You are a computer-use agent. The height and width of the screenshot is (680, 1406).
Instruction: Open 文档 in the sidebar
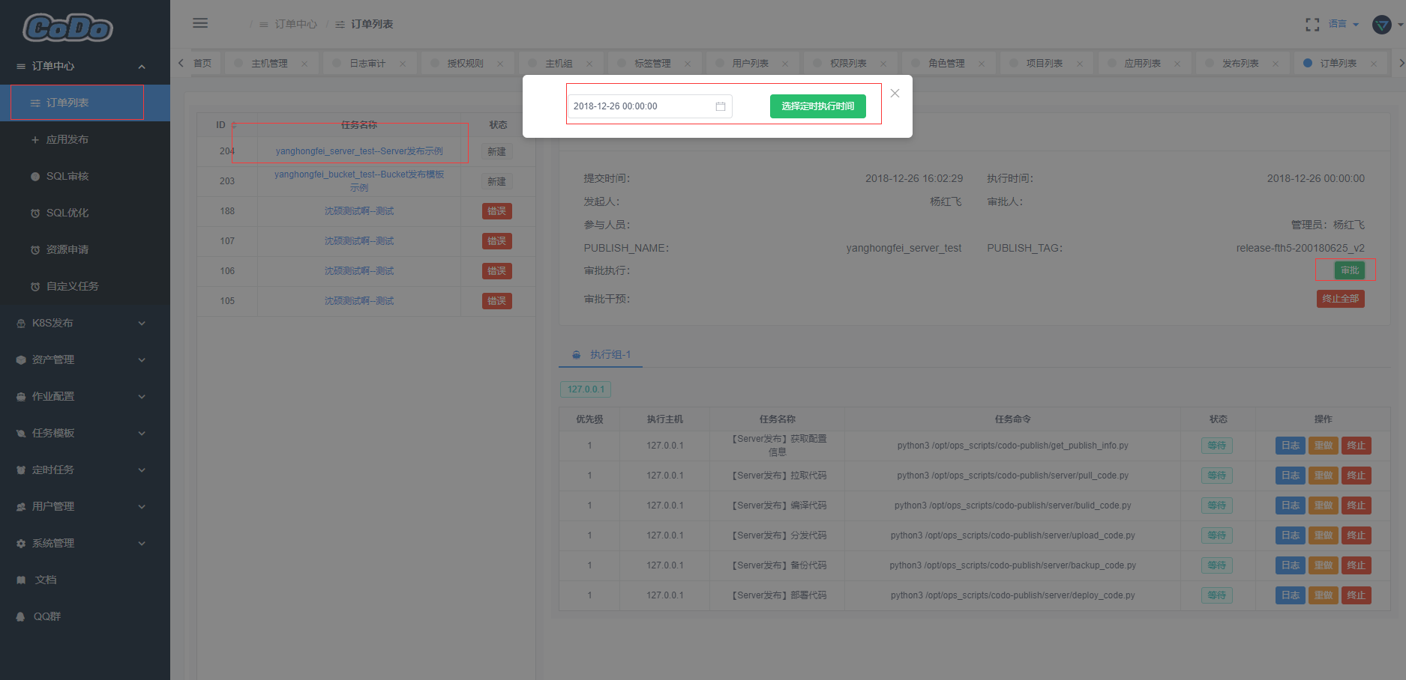click(85, 580)
